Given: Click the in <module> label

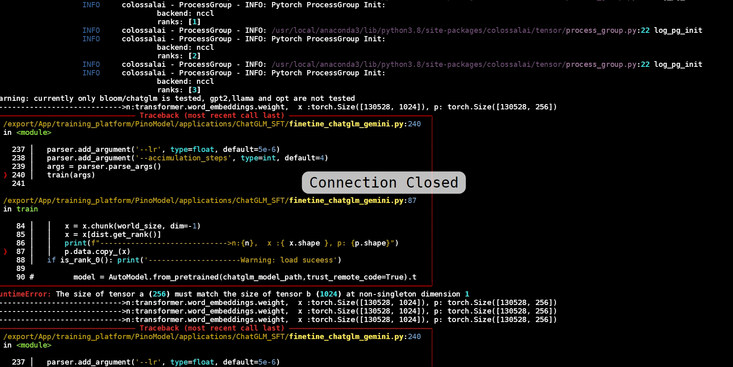Looking at the screenshot, I should click(28, 132).
